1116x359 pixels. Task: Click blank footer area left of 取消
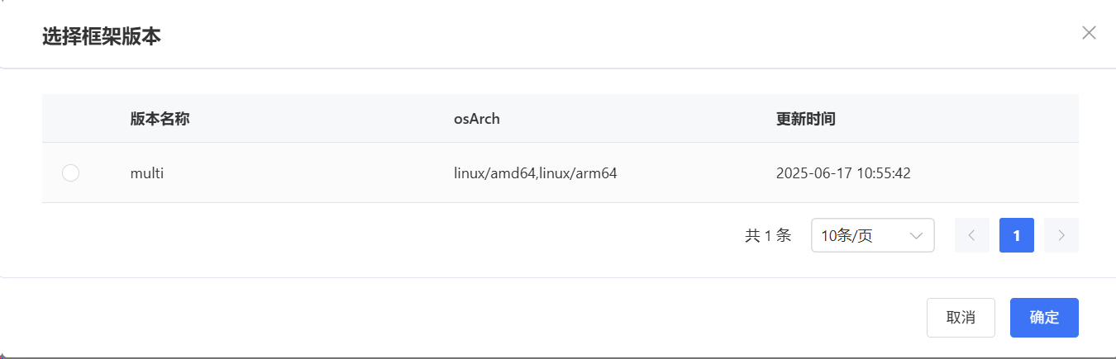[x=496, y=318]
